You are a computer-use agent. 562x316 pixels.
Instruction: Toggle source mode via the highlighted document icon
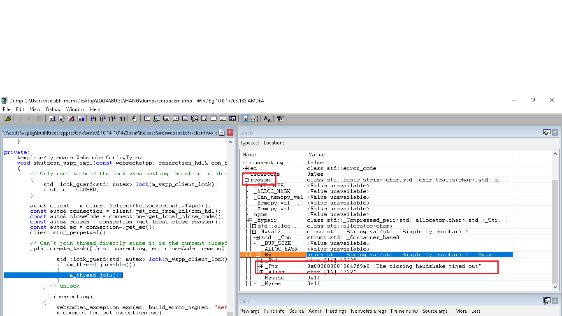[245, 119]
